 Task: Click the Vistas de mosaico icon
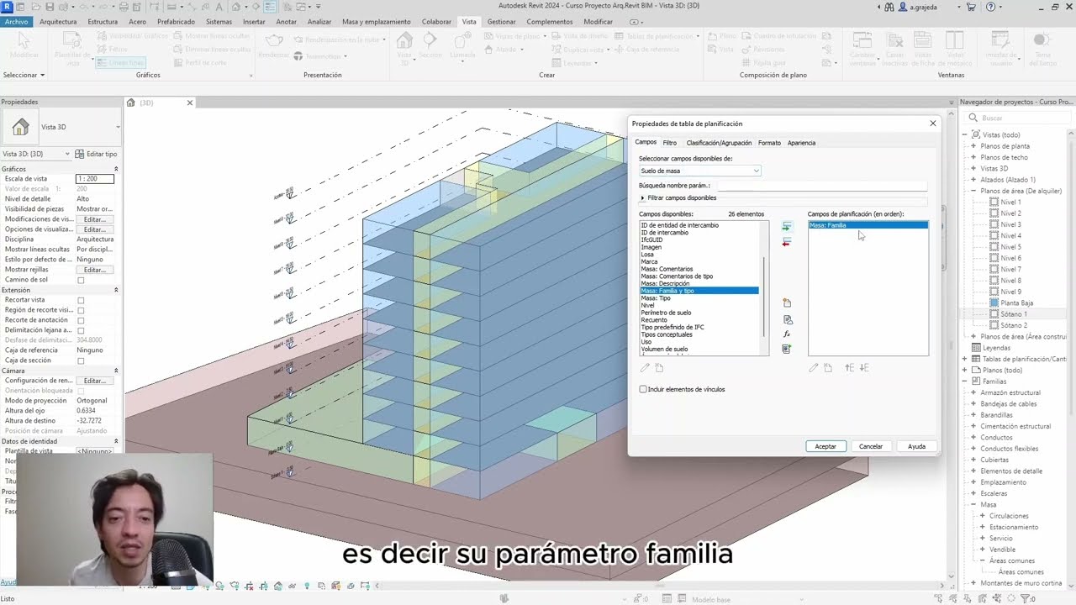pyautogui.click(x=954, y=40)
